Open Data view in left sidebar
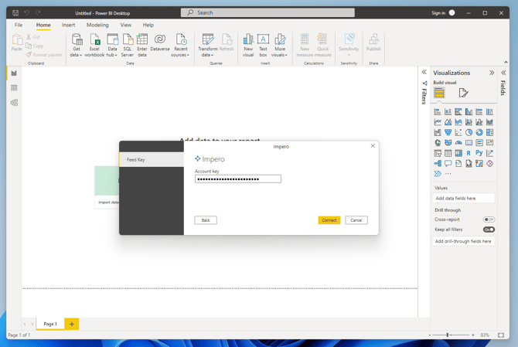This screenshot has height=347, width=518. point(14,88)
